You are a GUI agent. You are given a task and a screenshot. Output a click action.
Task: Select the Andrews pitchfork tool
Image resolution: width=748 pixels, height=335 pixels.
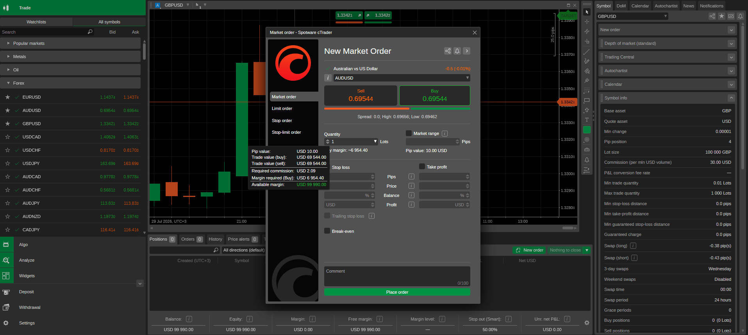click(x=587, y=81)
